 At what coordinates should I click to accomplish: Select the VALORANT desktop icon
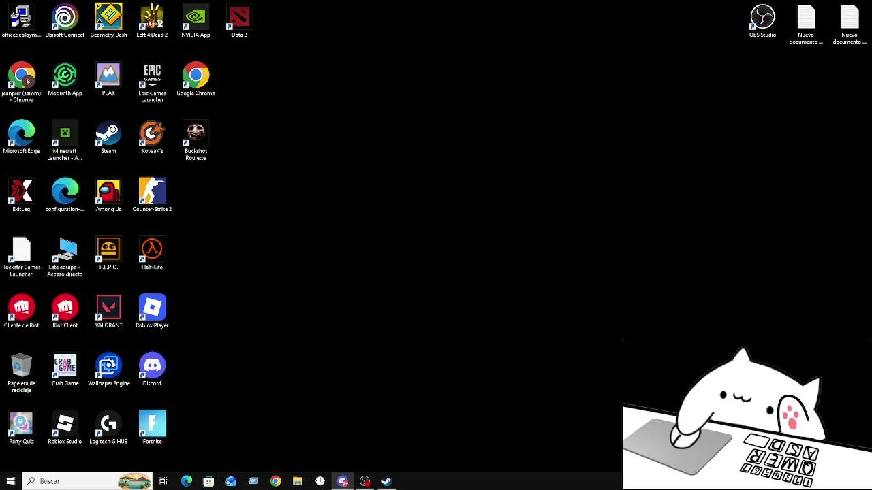108,312
